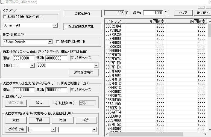Click 減少 search button
The height and width of the screenshot is (137, 211).
(x=86, y=120)
